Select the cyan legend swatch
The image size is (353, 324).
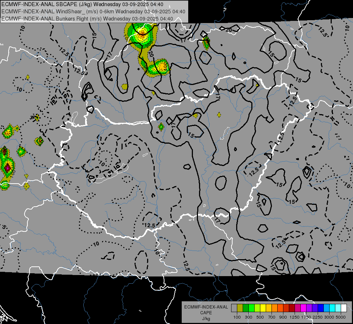click(332, 308)
